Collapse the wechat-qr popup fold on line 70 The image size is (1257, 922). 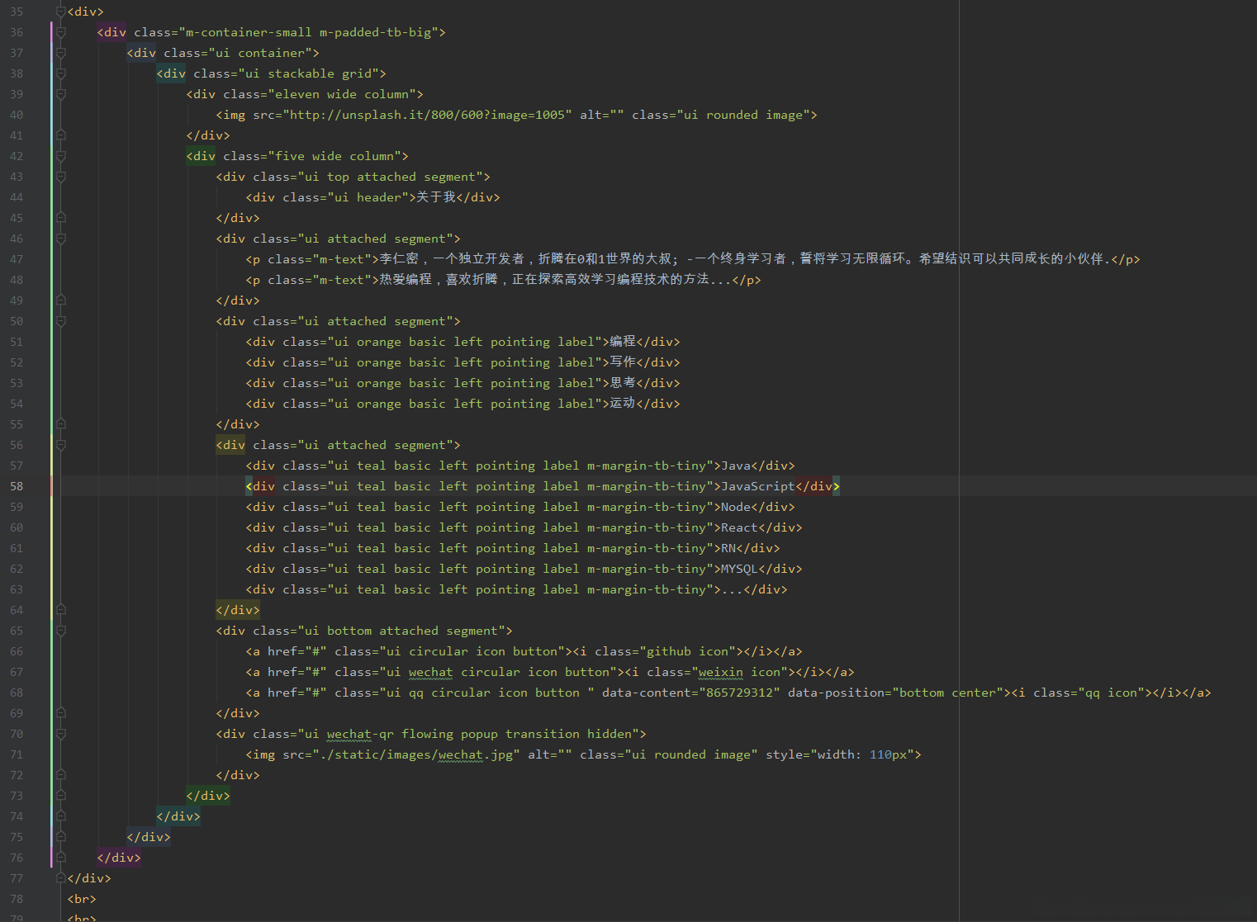pyautogui.click(x=60, y=734)
